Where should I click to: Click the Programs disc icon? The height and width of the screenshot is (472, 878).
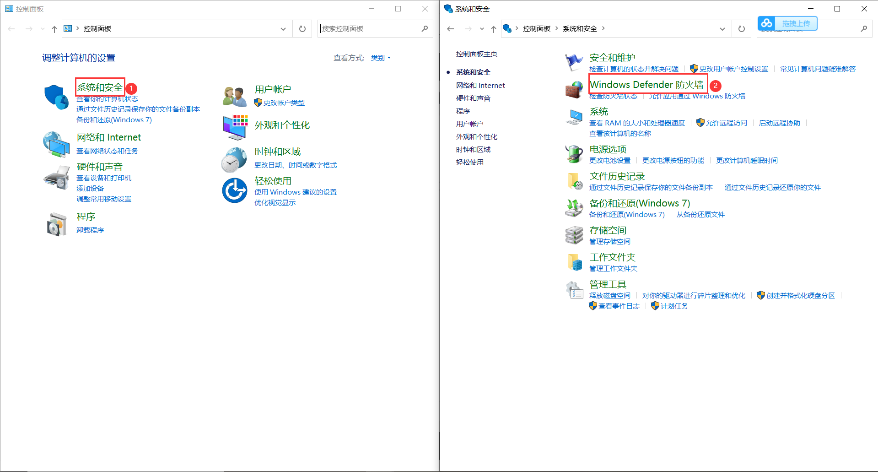point(57,224)
